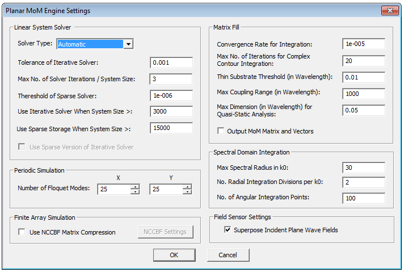Click Tolerance of Iterative Solver field

pos(171,62)
